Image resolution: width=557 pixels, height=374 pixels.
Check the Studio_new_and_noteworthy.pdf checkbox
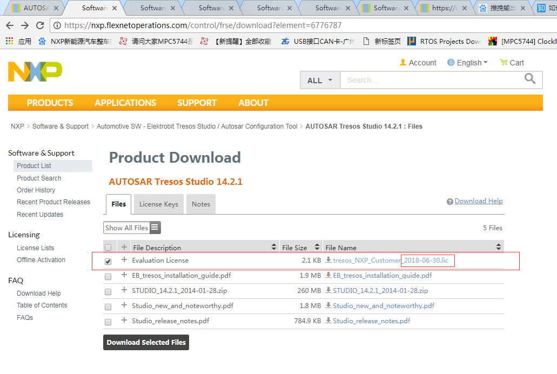coord(108,306)
